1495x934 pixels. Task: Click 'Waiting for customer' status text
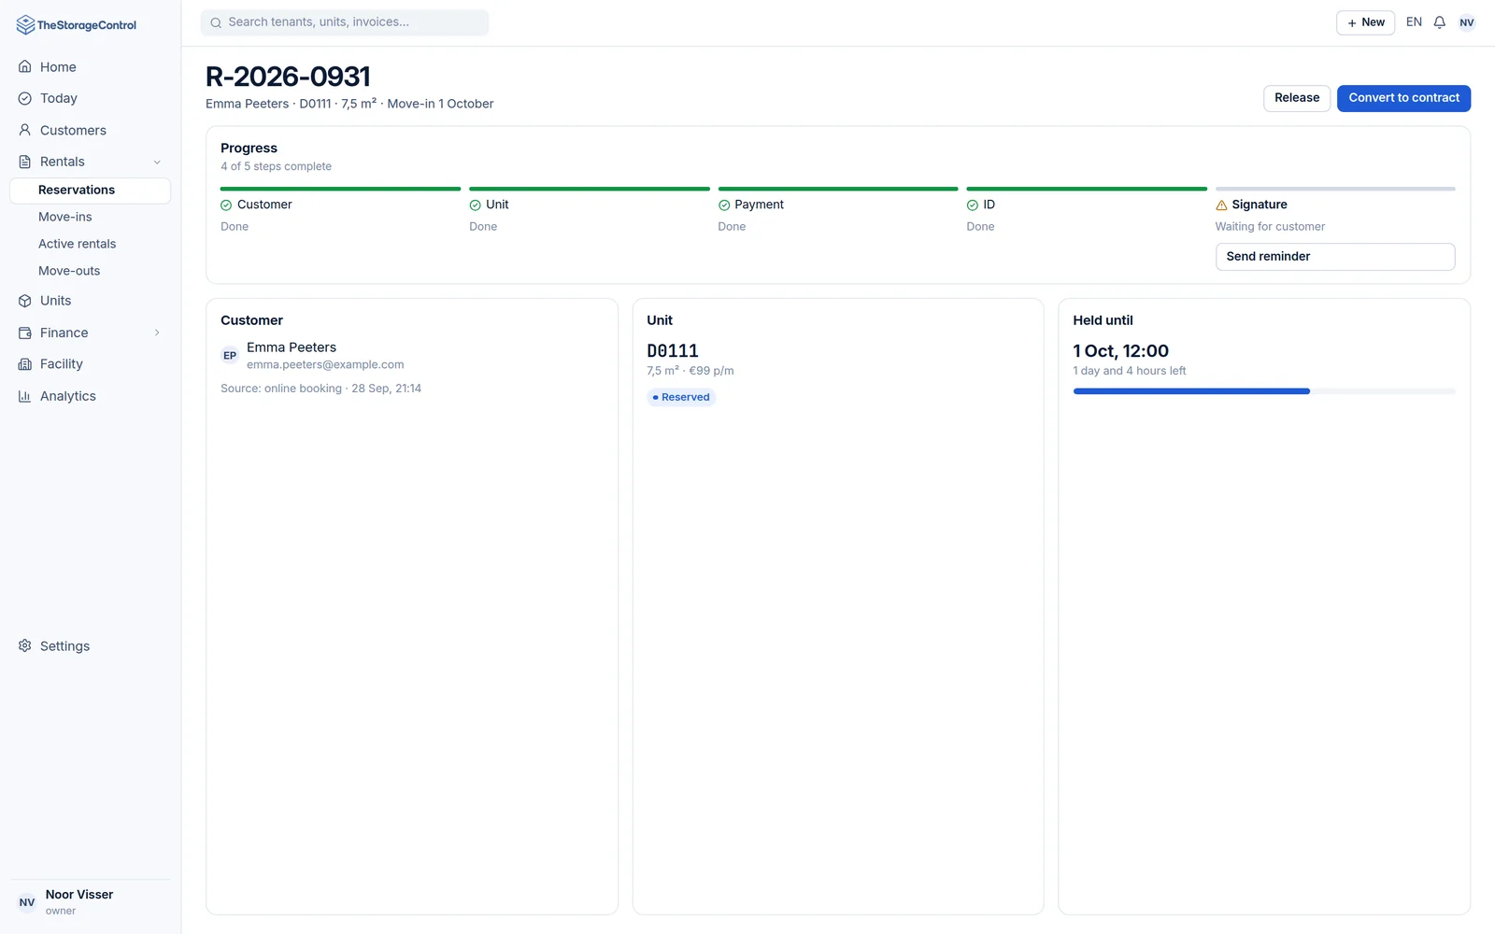tap(1270, 227)
